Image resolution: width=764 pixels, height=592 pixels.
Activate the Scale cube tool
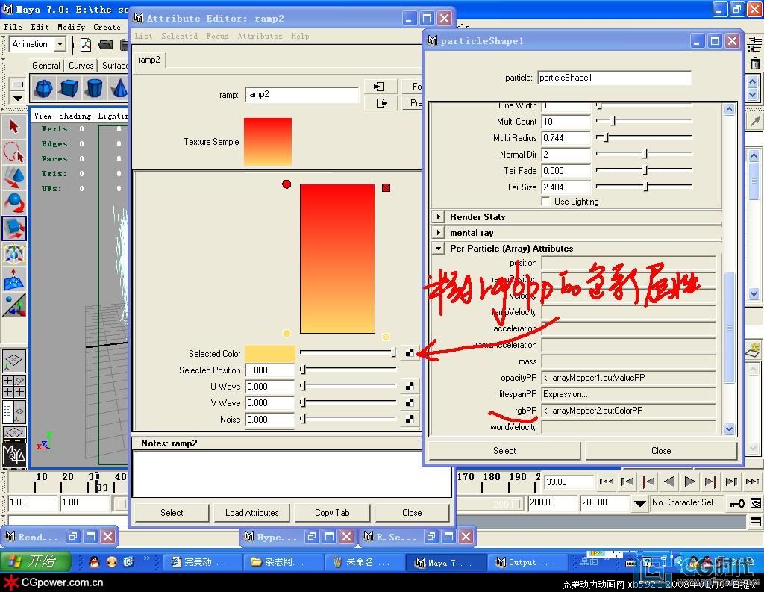point(14,228)
